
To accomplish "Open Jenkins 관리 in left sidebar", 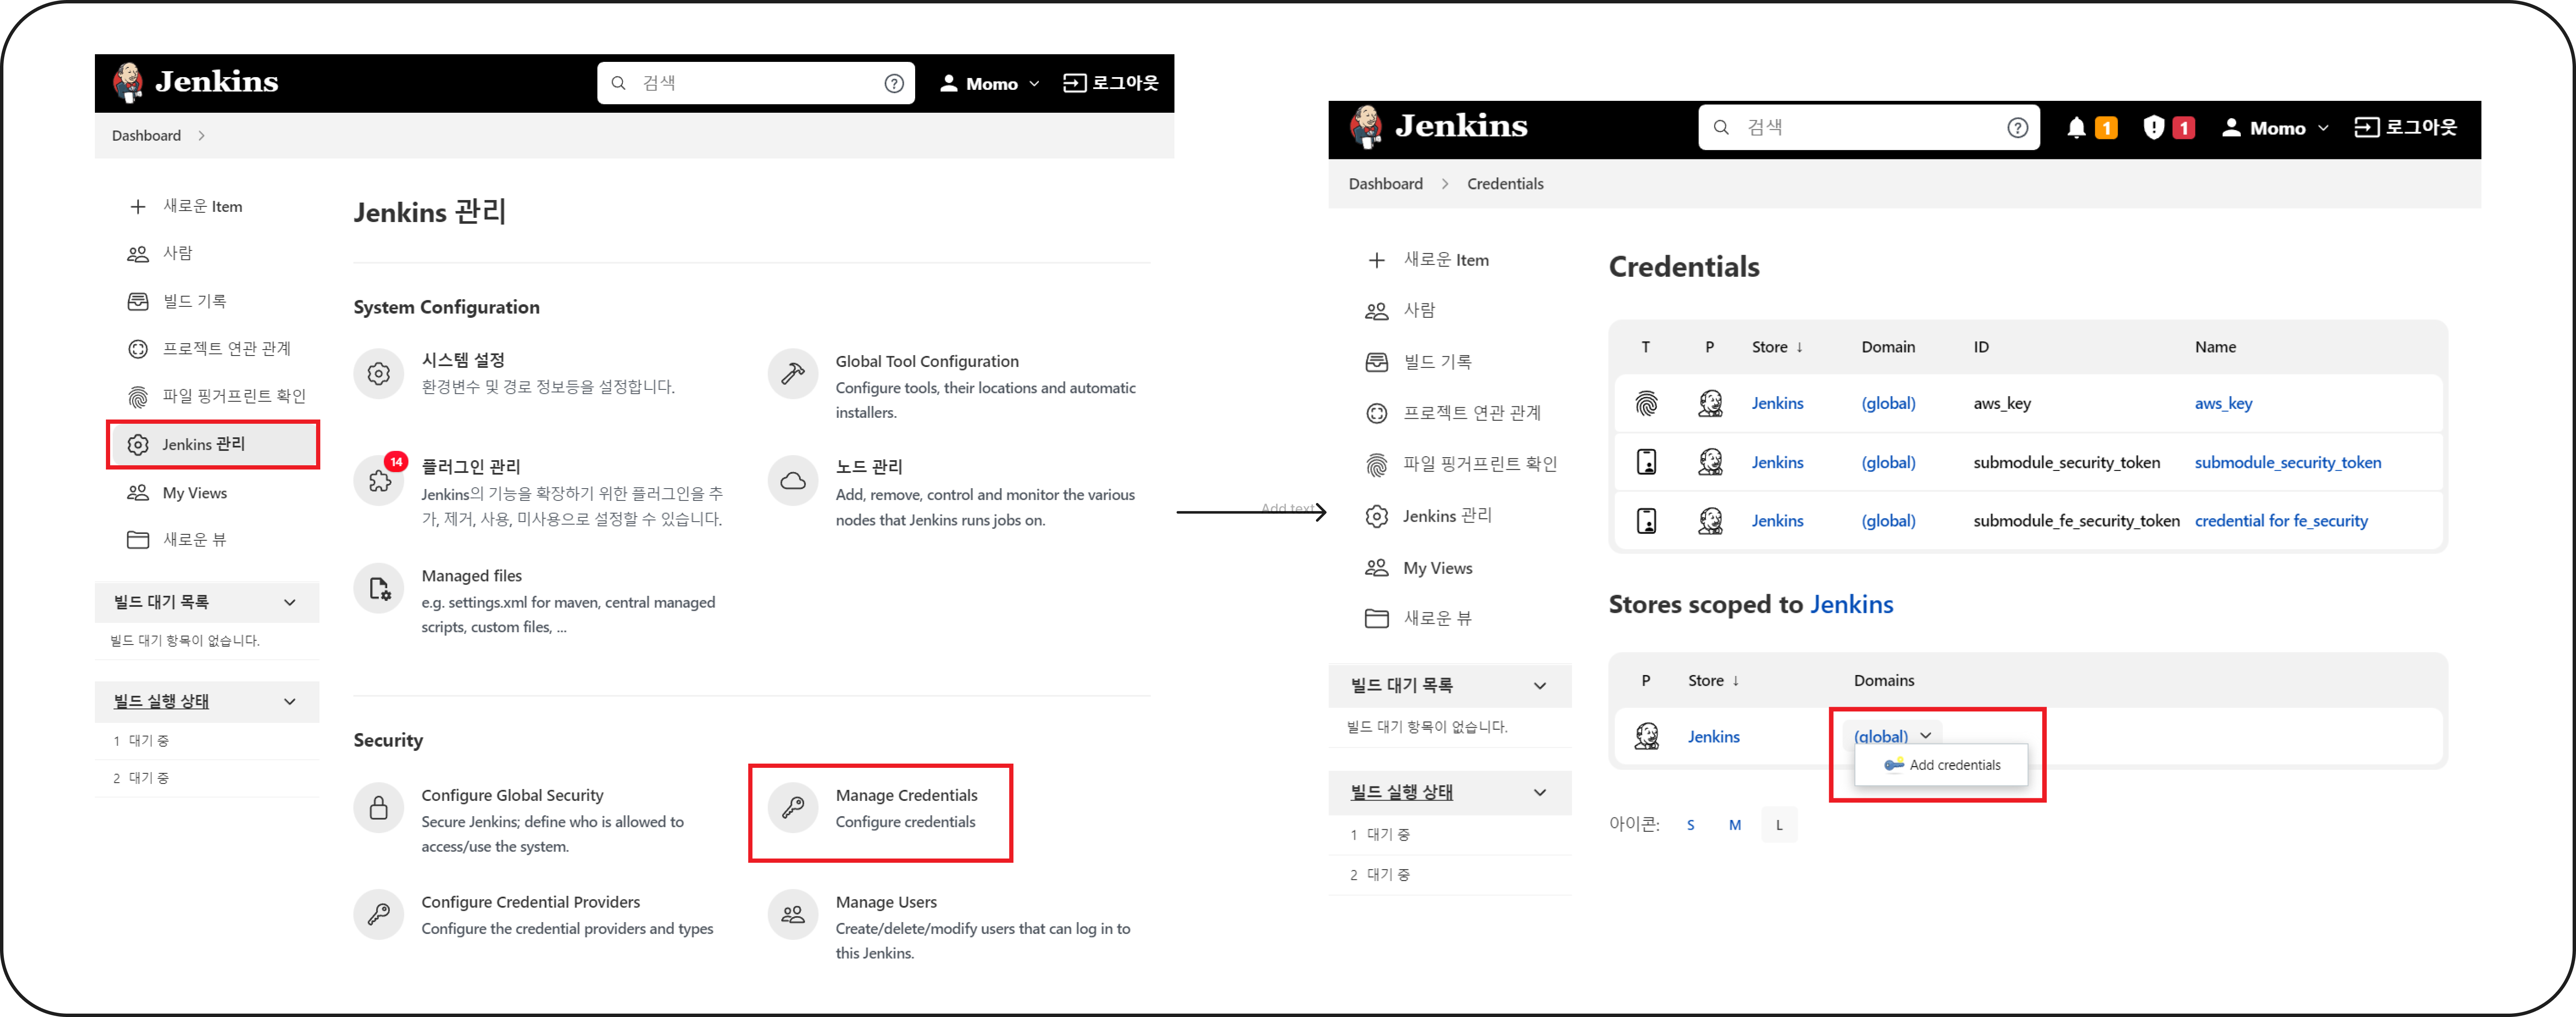I will [x=204, y=444].
